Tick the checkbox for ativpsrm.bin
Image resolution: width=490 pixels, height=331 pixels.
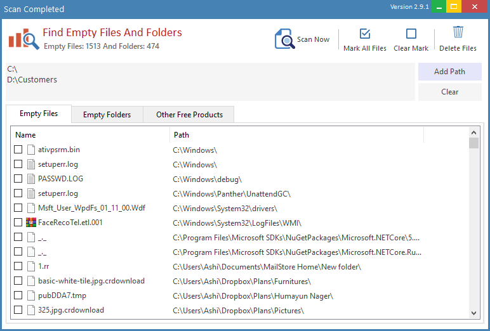pyautogui.click(x=18, y=150)
